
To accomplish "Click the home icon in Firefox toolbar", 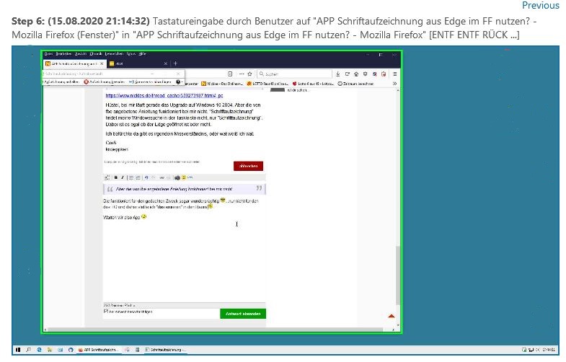I will coord(356,74).
